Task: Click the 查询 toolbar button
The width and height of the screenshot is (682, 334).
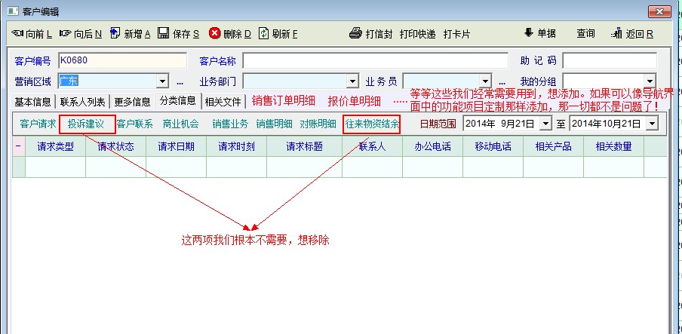Action: pyautogui.click(x=585, y=34)
